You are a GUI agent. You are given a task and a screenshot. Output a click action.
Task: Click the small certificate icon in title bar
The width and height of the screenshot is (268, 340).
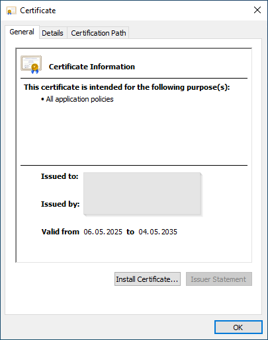tap(11, 11)
